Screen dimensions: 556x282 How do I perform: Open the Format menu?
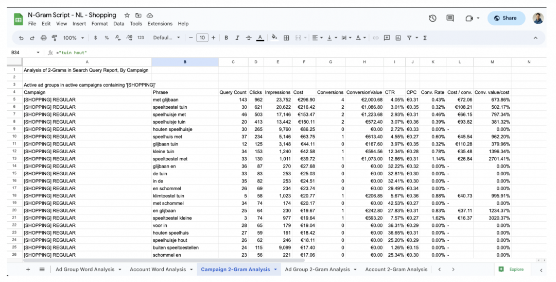[100, 24]
